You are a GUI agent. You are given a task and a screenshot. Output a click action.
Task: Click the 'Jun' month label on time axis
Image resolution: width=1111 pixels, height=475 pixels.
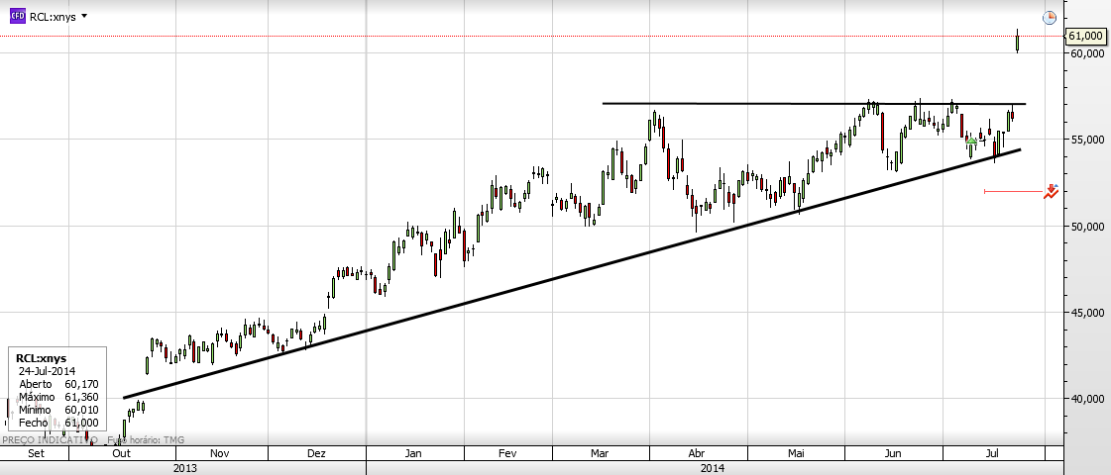pos(894,453)
